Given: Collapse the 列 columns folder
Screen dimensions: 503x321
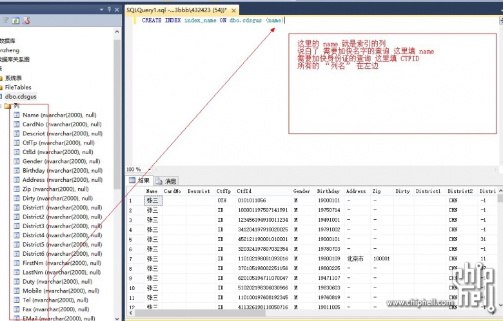Looking at the screenshot, I should [x=1, y=106].
